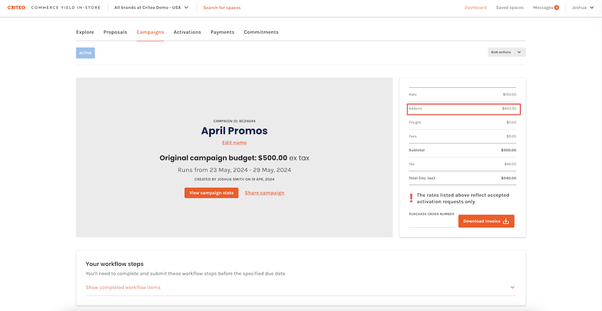
Task: Expand the Bulk actions dropdown arrow
Action: (519, 52)
